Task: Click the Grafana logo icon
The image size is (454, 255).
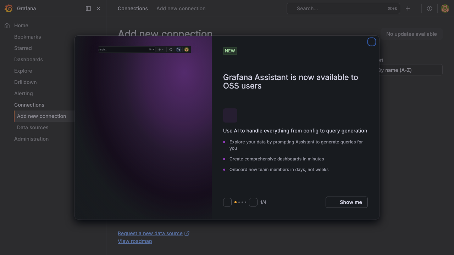Action: 9,8
